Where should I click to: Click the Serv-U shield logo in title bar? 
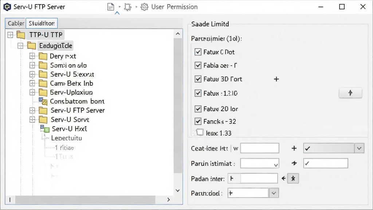(x=7, y=7)
